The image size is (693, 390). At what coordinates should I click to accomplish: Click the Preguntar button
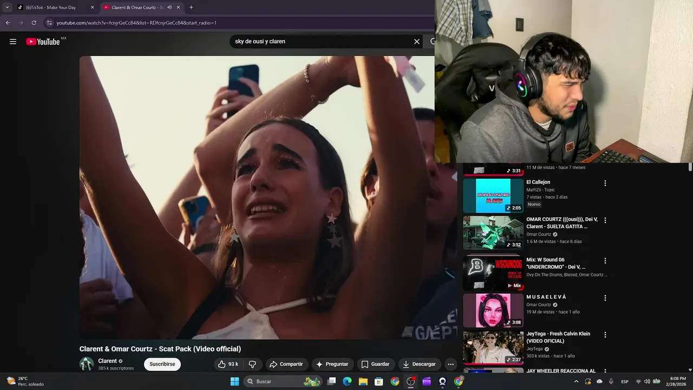tap(332, 364)
